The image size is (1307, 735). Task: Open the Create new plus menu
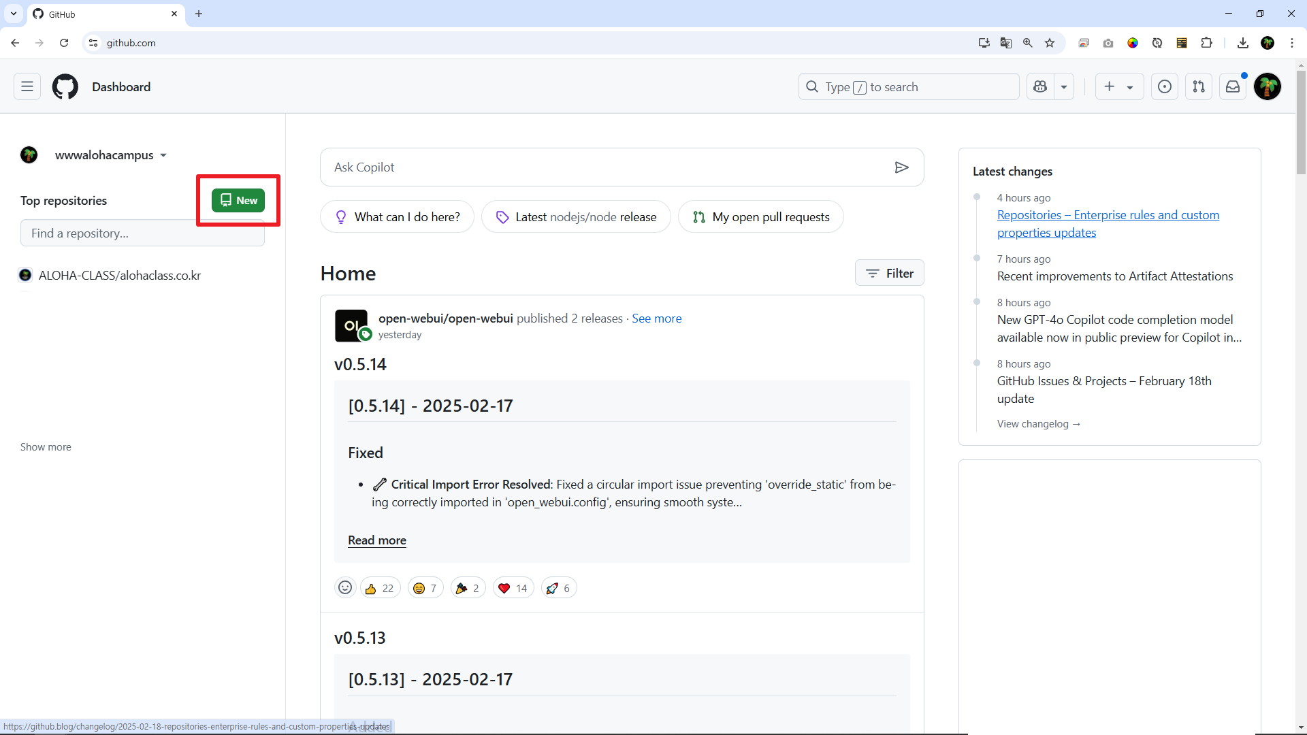[1119, 86]
